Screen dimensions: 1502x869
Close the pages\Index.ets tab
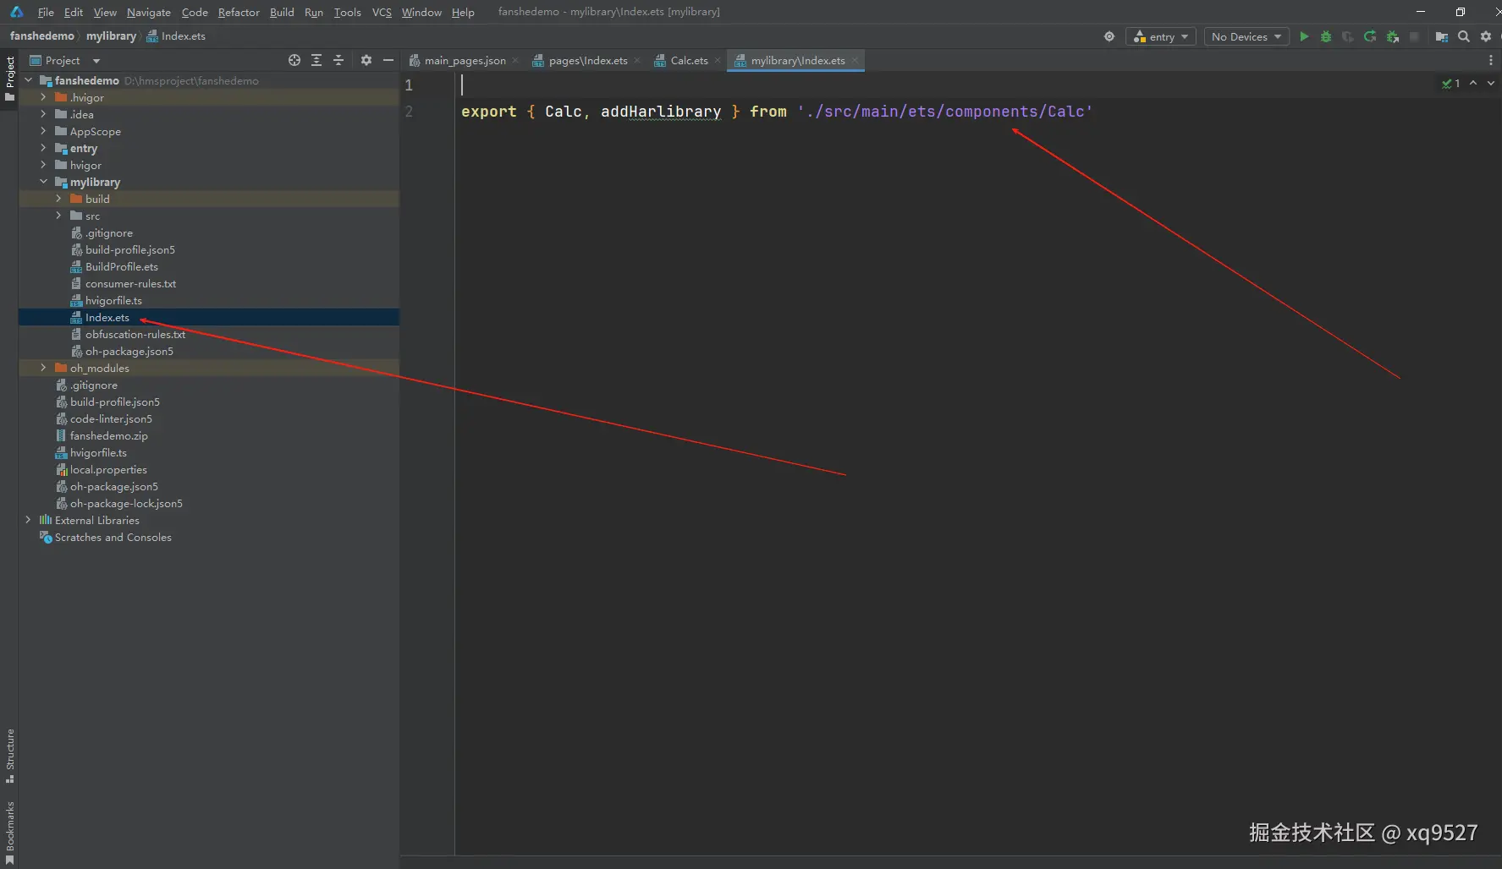point(637,60)
